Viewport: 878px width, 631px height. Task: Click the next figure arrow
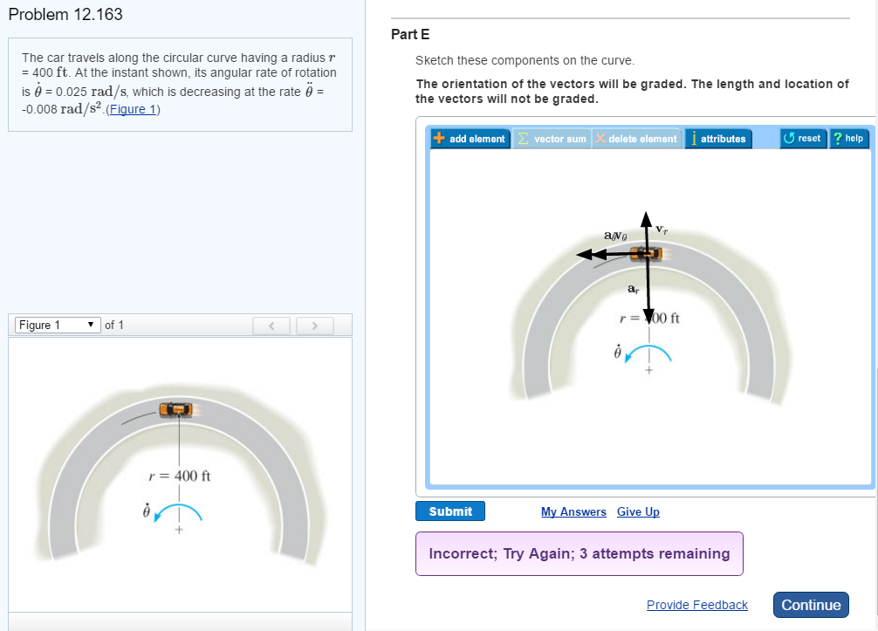(x=314, y=325)
